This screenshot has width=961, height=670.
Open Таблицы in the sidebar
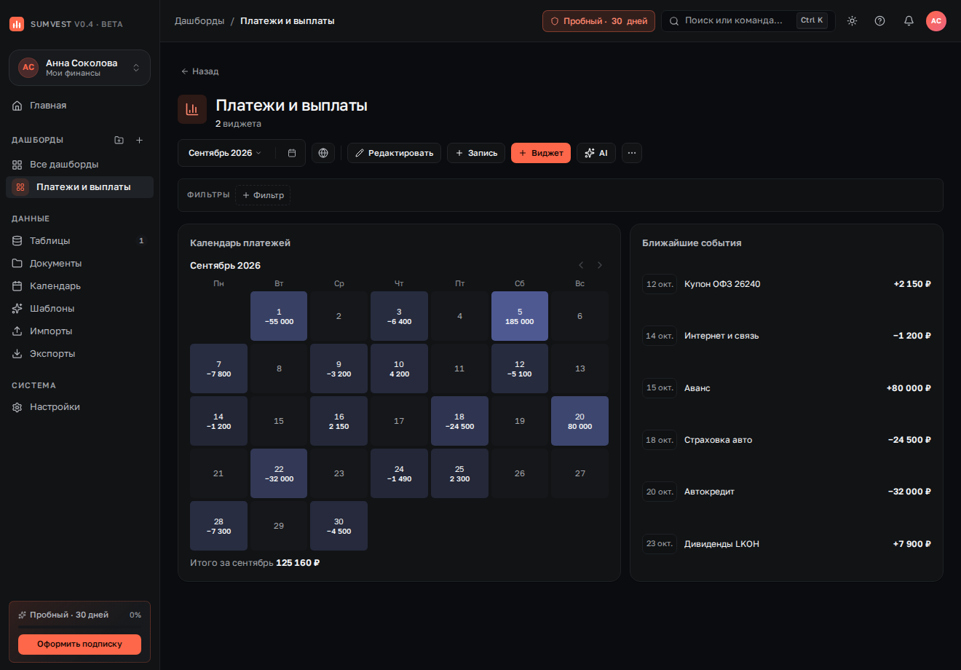click(x=79, y=241)
